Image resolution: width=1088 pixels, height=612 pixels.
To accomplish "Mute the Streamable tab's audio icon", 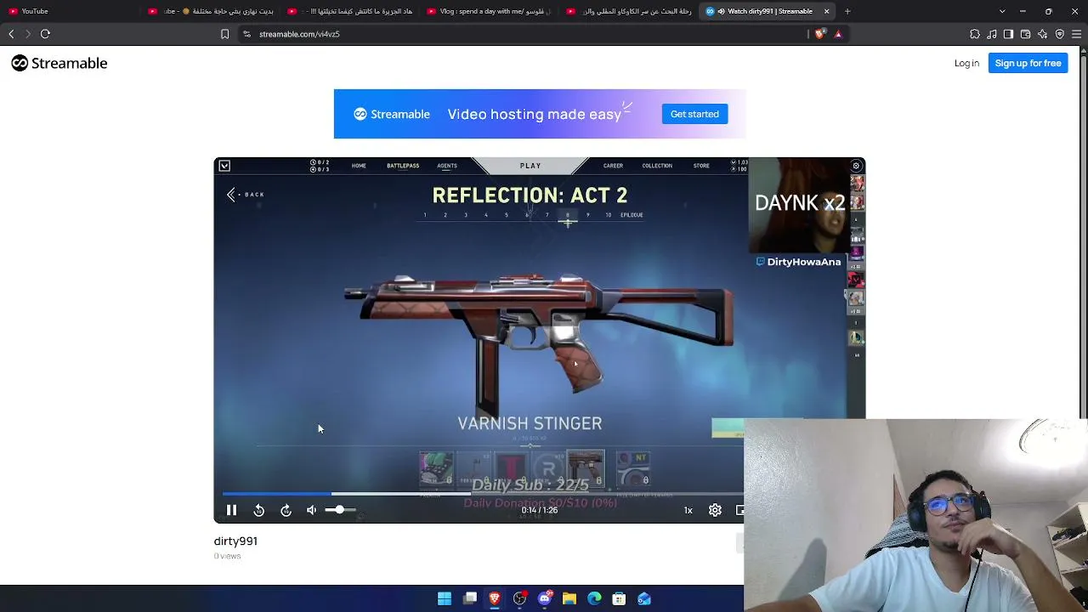I will (722, 11).
